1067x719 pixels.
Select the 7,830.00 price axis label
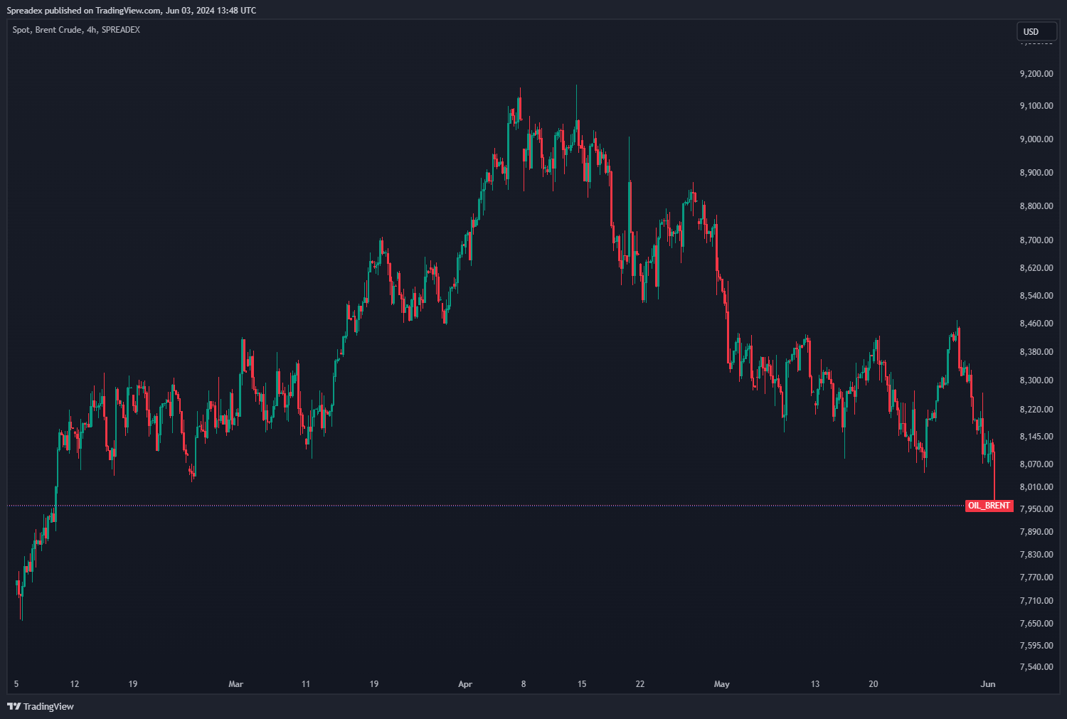coord(1036,555)
